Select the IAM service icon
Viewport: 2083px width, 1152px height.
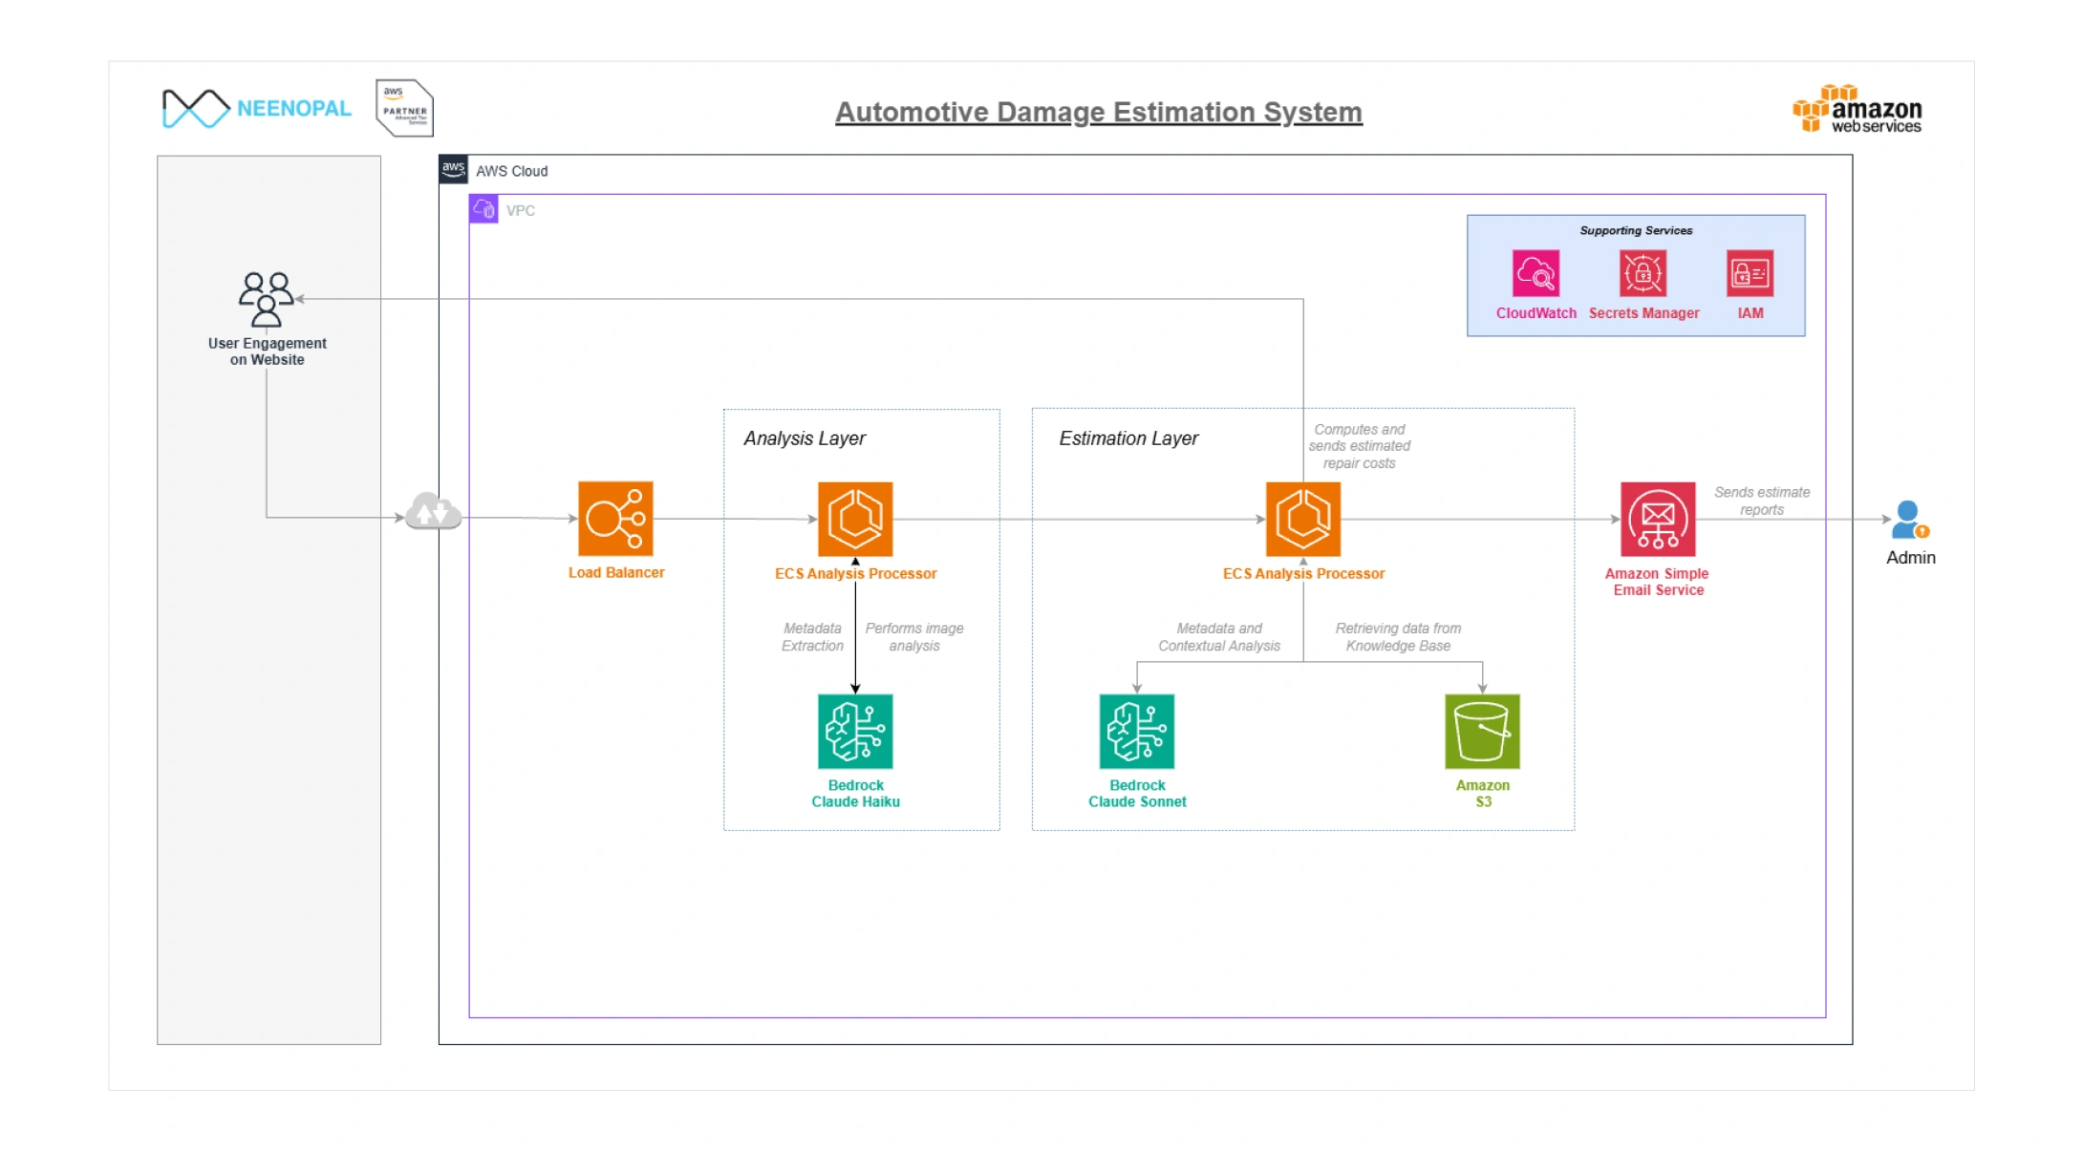[x=1750, y=273]
